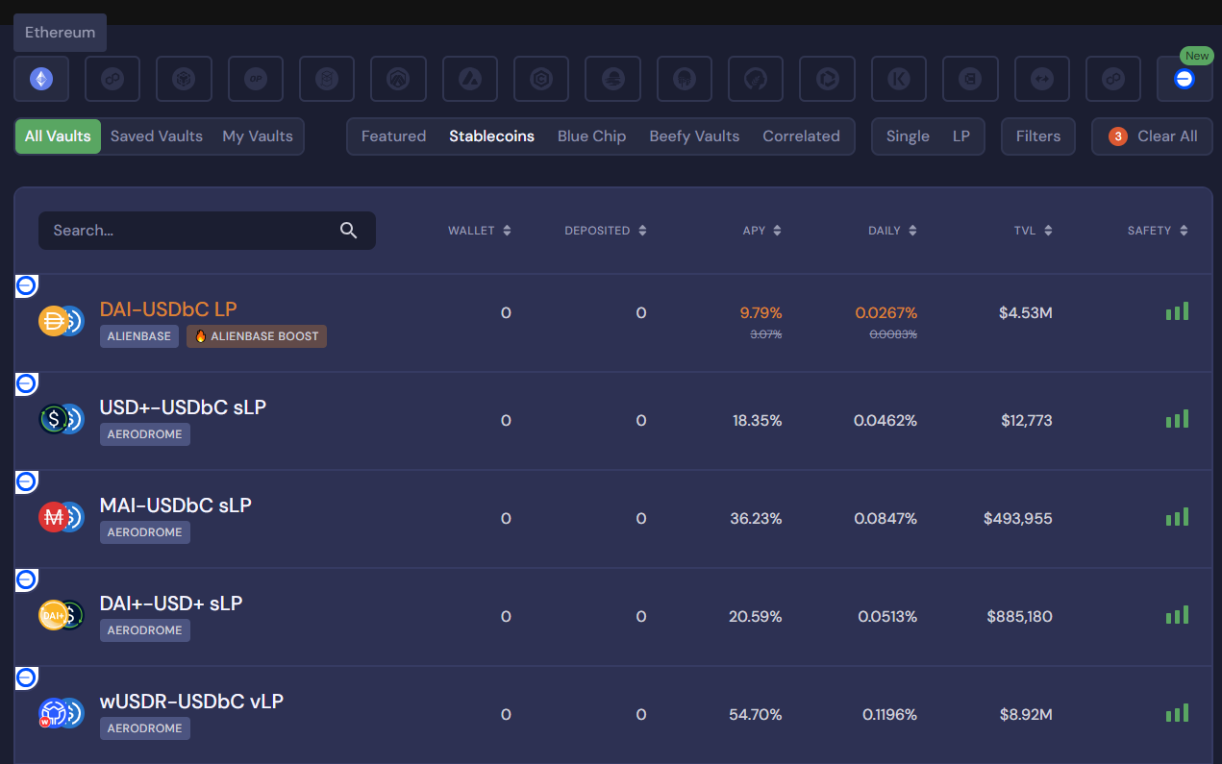This screenshot has height=764, width=1222.
Task: Select the Featured category tab
Action: click(x=393, y=136)
